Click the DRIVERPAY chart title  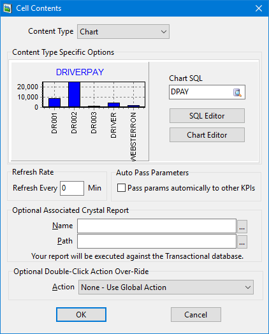click(x=80, y=72)
